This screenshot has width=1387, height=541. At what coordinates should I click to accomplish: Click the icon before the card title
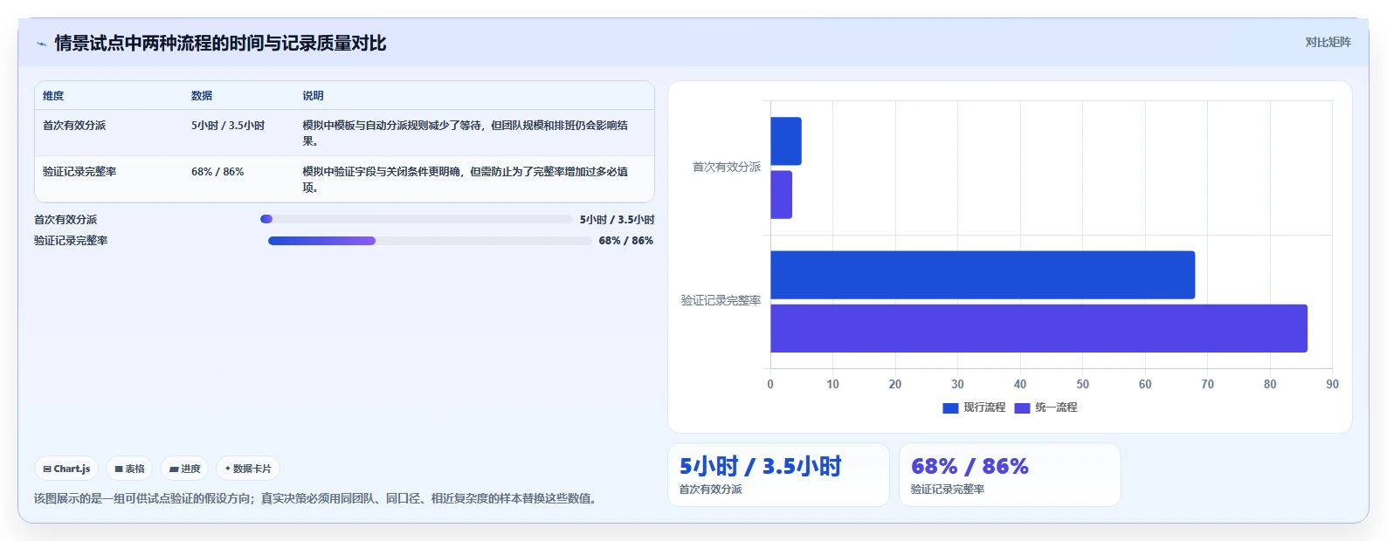point(41,44)
